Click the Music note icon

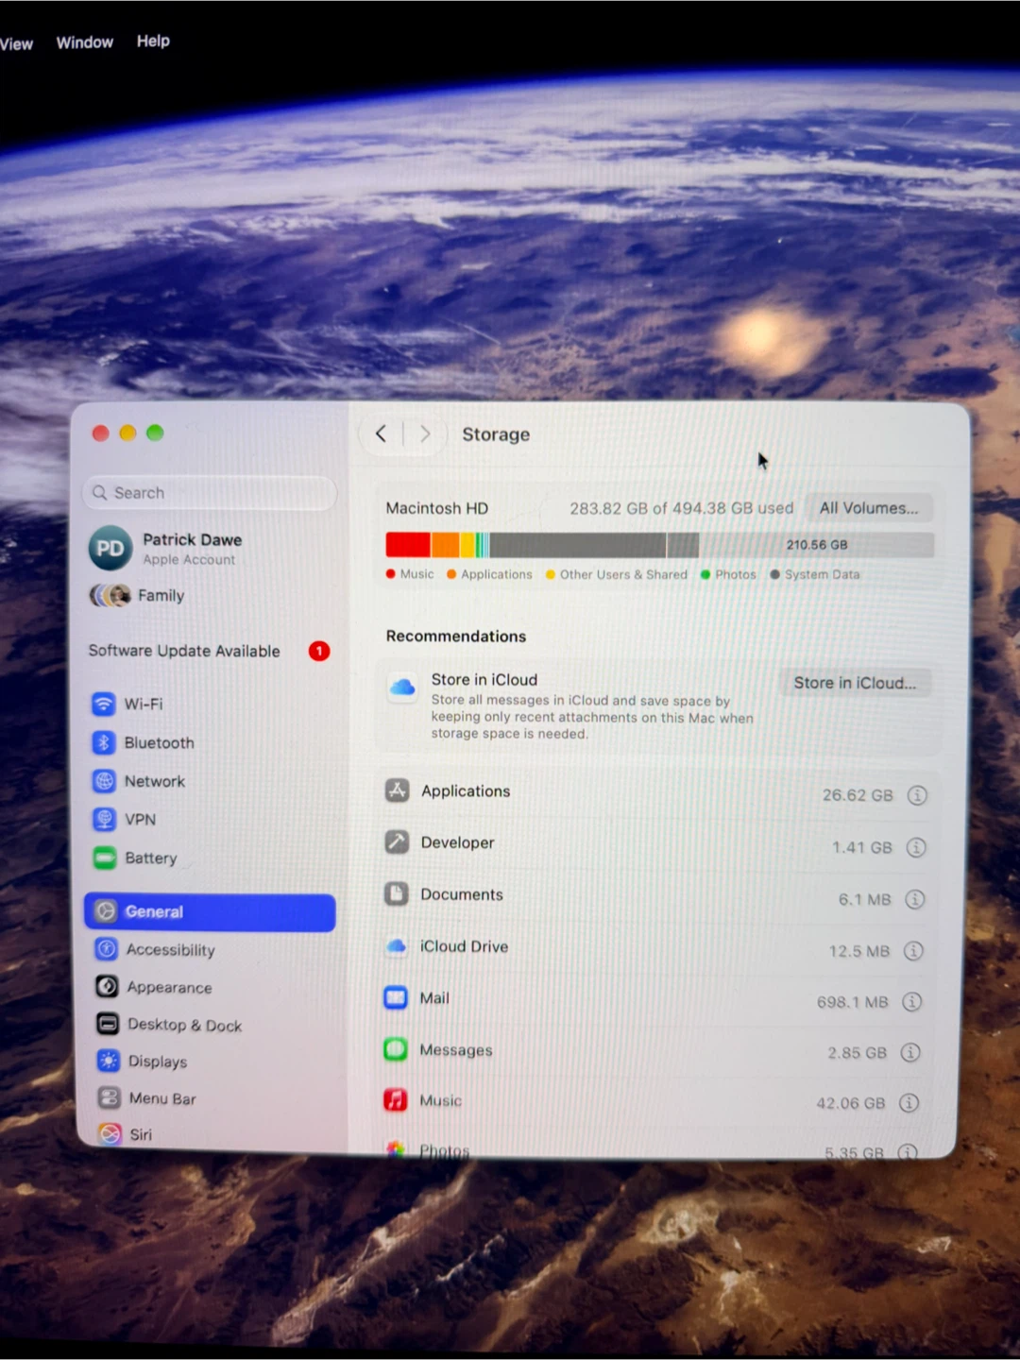click(396, 1100)
